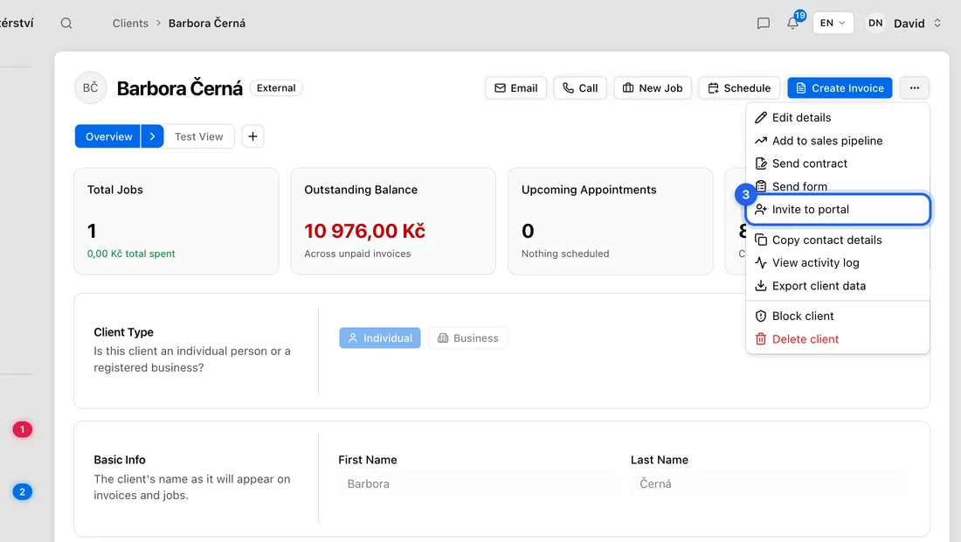Image resolution: width=961 pixels, height=542 pixels.
Task: Click the pulse icon beside View activity log
Action: (x=761, y=263)
